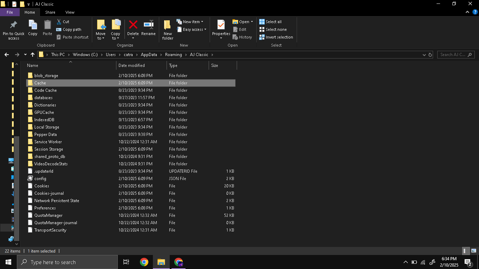Click the Edit command
Image resolution: width=479 pixels, height=269 pixels.
pyautogui.click(x=240, y=29)
